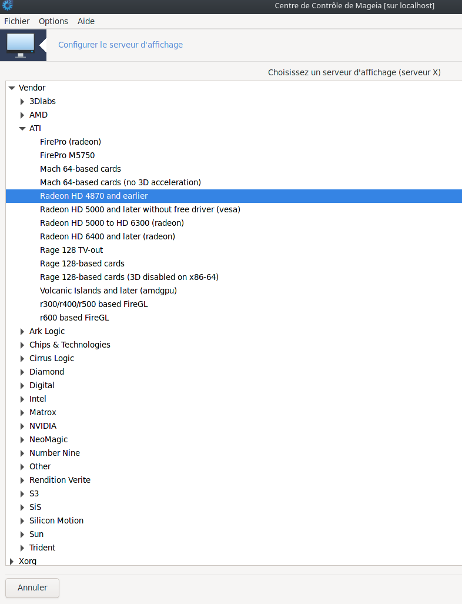This screenshot has height=604, width=462.
Task: Click the 'Intel' vendor label
Action: (38, 399)
